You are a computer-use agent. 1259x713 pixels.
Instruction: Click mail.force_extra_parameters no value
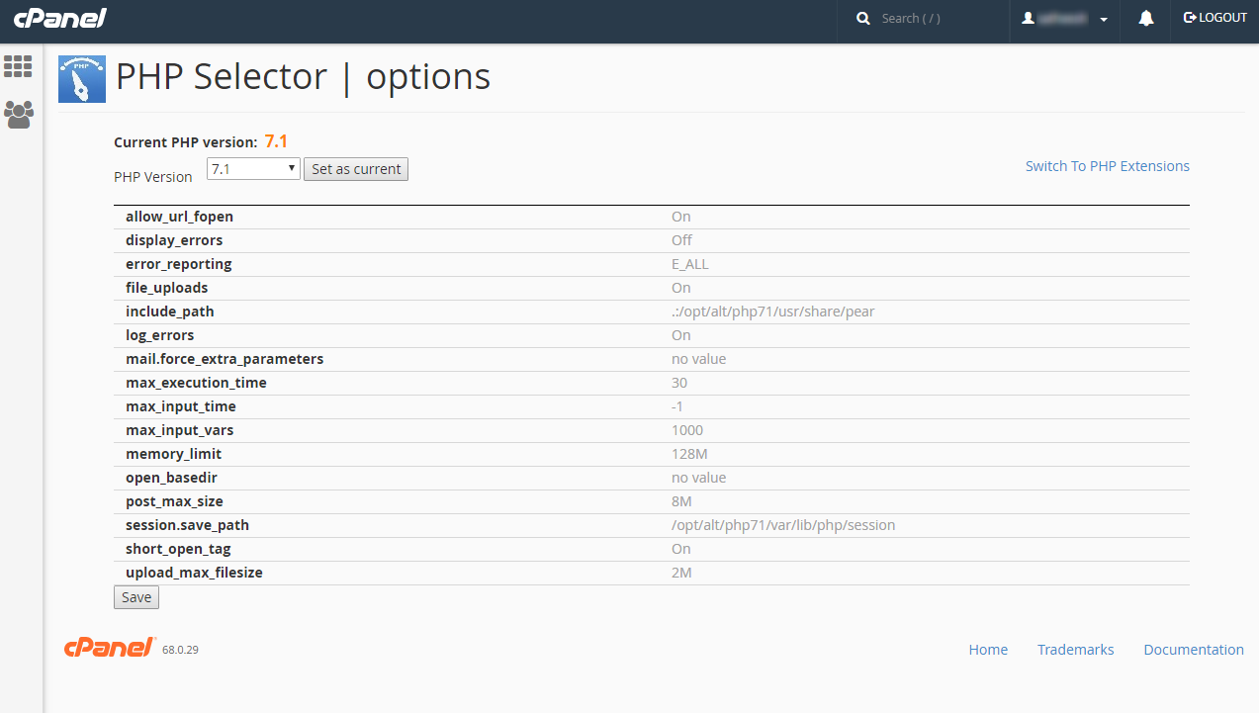tap(699, 359)
